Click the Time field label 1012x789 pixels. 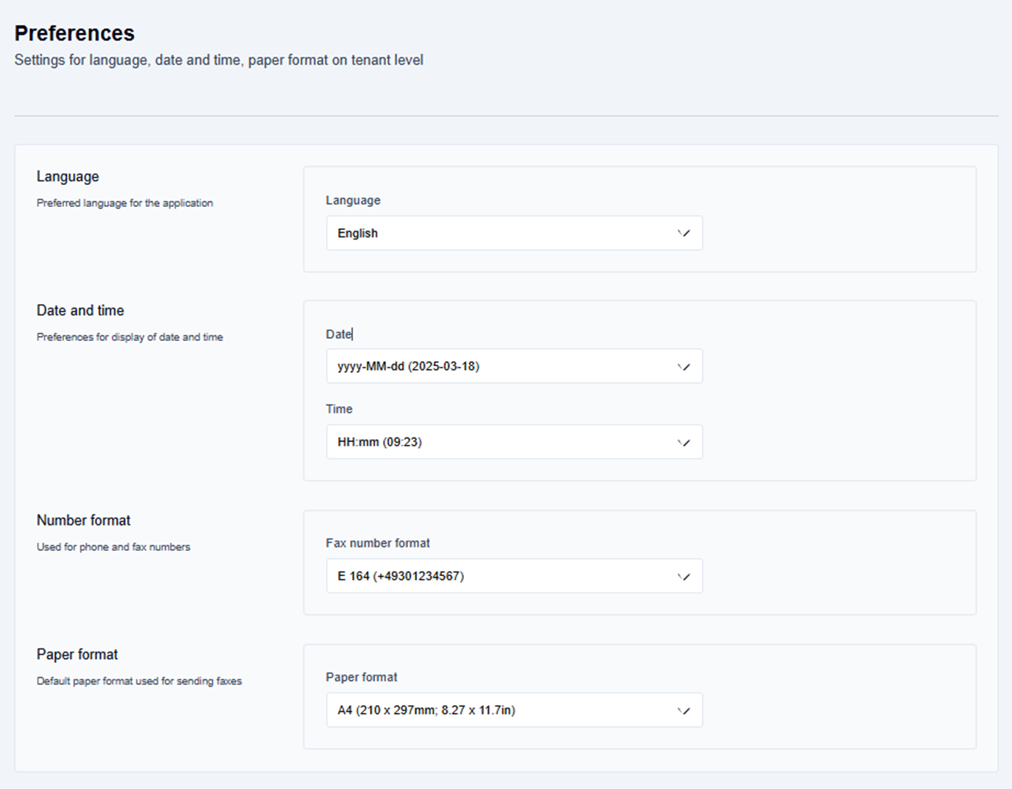339,409
